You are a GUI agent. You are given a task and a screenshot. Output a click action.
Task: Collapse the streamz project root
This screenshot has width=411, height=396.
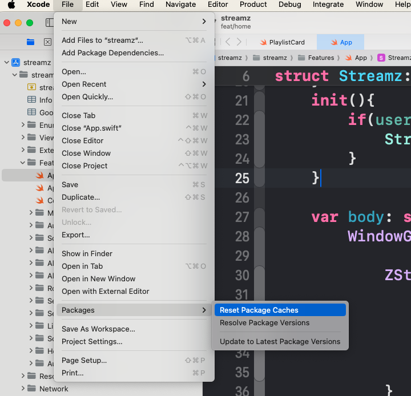(x=7, y=62)
